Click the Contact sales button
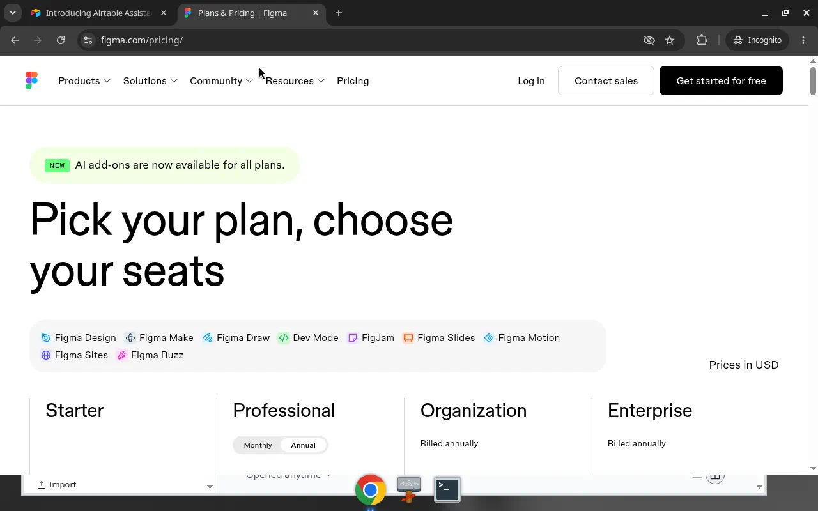 tap(606, 80)
